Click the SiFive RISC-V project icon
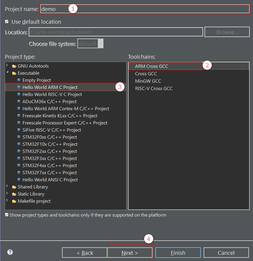This screenshot has height=261, width=253. pos(19,130)
